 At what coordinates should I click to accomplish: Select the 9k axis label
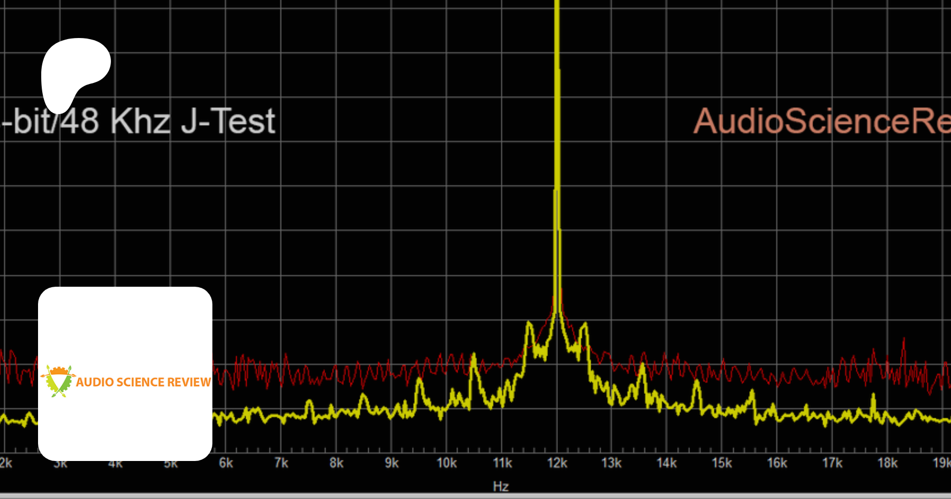click(391, 463)
